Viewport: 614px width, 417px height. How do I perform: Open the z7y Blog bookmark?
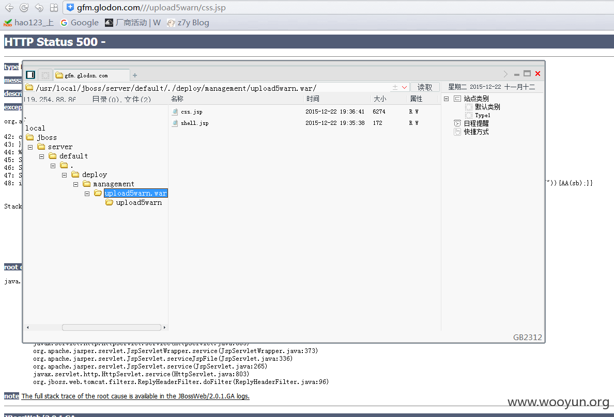click(188, 23)
